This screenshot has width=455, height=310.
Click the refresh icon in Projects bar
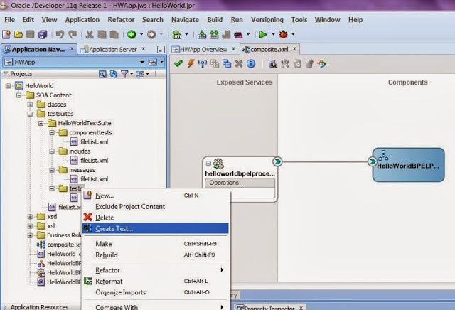pyautogui.click(x=114, y=74)
